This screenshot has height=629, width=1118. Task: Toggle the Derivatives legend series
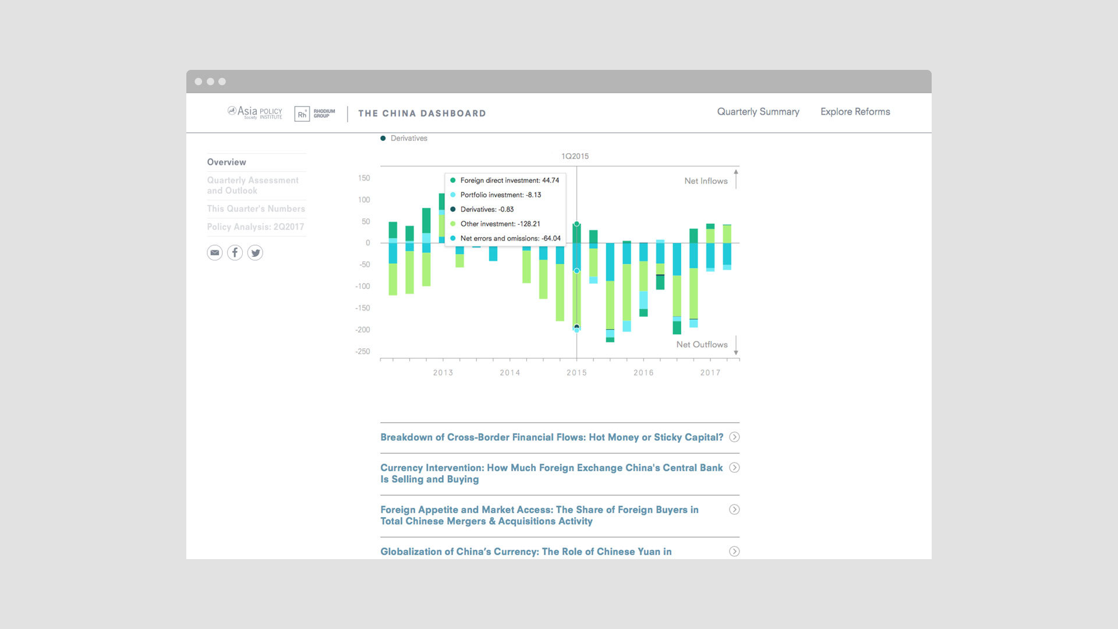[404, 139]
